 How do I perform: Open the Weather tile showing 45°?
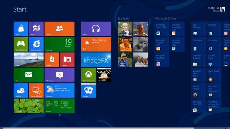point(60,90)
